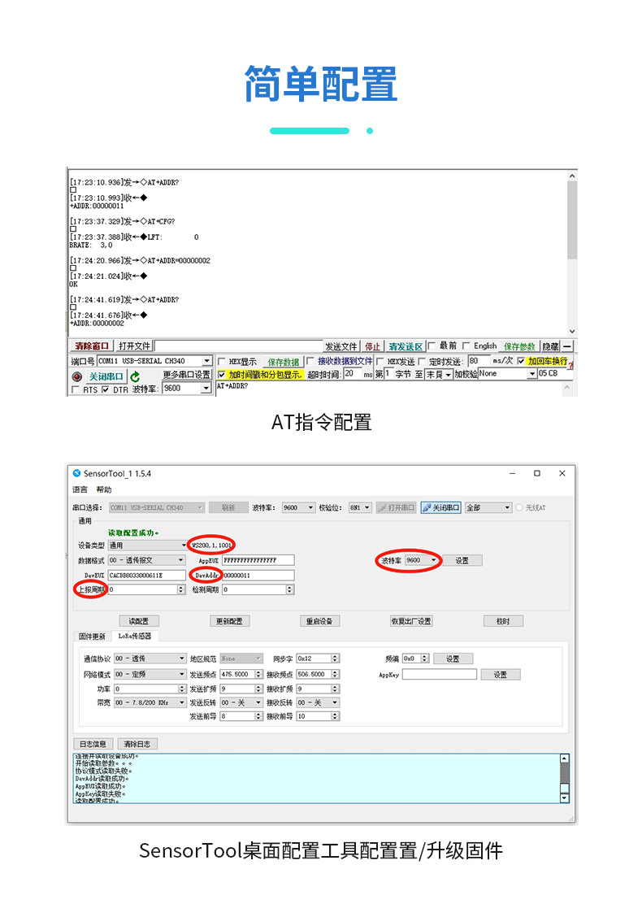Uncheck 加时间戳和分包显示 checkbox

[222, 375]
